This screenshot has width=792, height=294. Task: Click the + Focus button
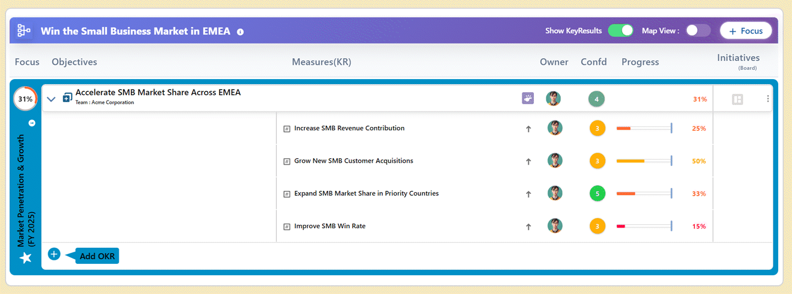point(745,31)
